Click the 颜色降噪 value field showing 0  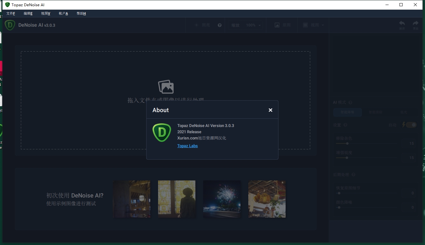408,207
